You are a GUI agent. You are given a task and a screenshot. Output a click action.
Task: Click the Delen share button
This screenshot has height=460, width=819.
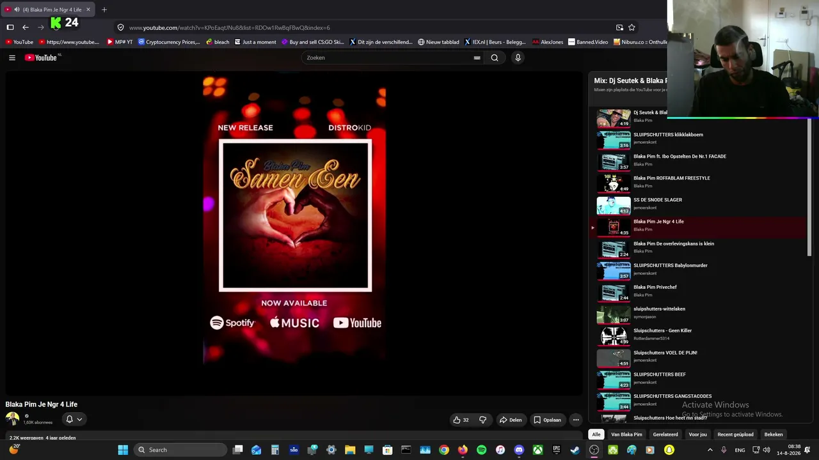tap(511, 420)
